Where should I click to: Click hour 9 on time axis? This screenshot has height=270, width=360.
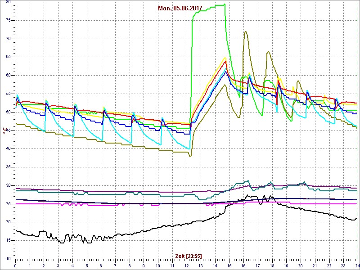(144, 265)
